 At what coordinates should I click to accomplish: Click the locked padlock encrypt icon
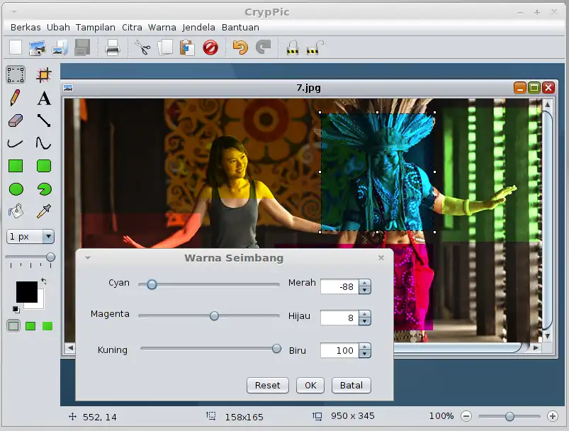coord(292,47)
